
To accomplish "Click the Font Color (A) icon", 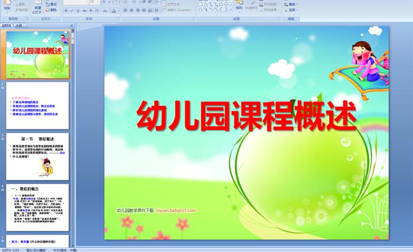I will point(113,11).
